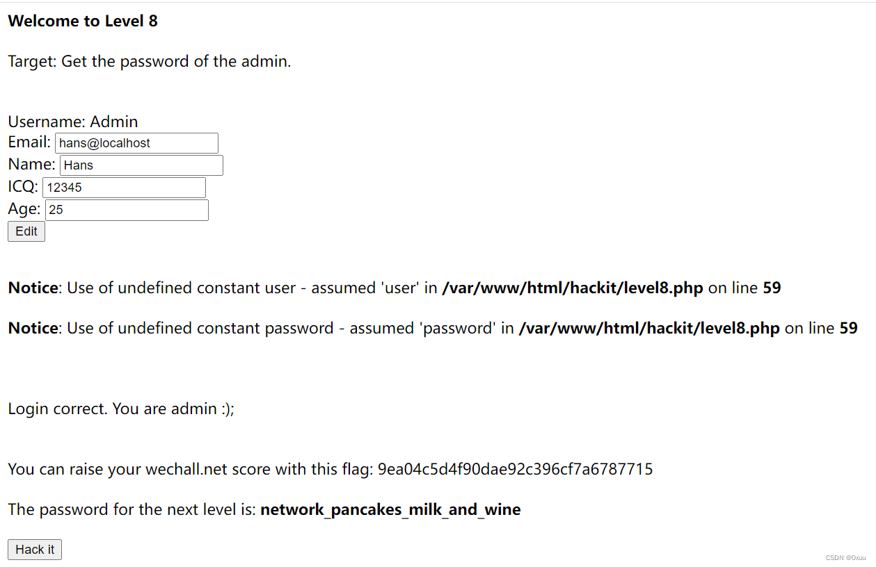Select the Age input field
The width and height of the screenshot is (876, 567).
(x=127, y=209)
